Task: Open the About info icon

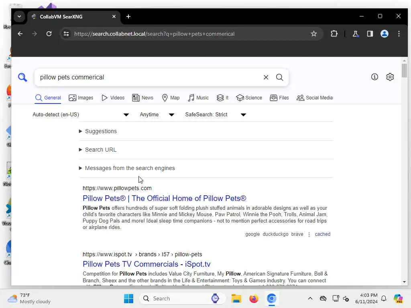Action: (374, 77)
